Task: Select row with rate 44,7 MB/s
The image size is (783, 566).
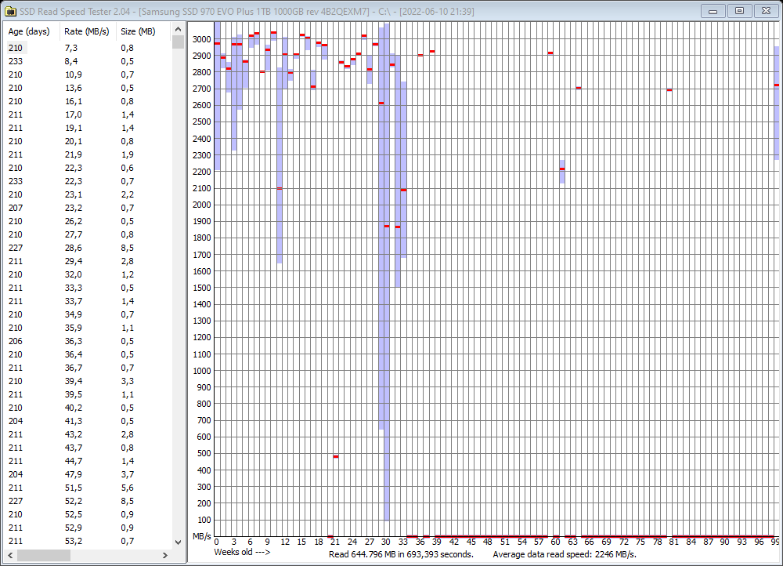Action: click(x=88, y=461)
